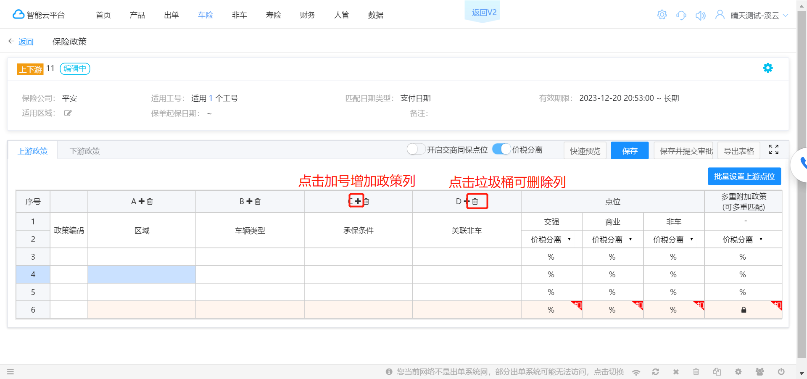This screenshot has width=807, height=379.
Task: Click the plus icon in column A header
Action: point(142,202)
